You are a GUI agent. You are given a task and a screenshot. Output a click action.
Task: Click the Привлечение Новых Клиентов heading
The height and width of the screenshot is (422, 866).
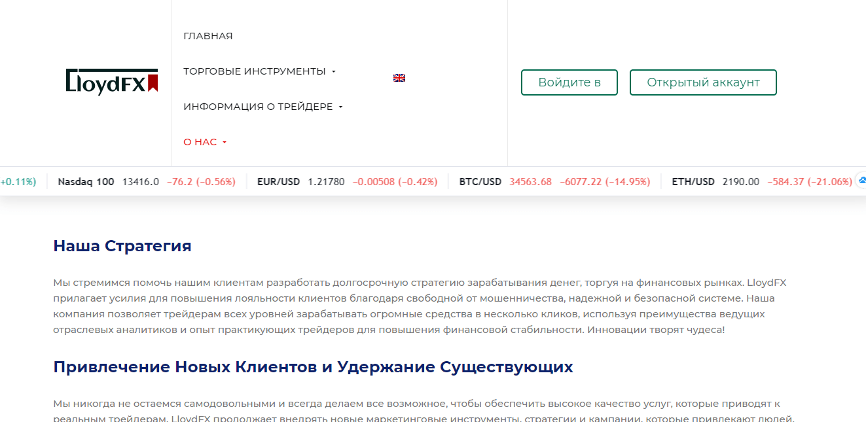[x=313, y=367]
